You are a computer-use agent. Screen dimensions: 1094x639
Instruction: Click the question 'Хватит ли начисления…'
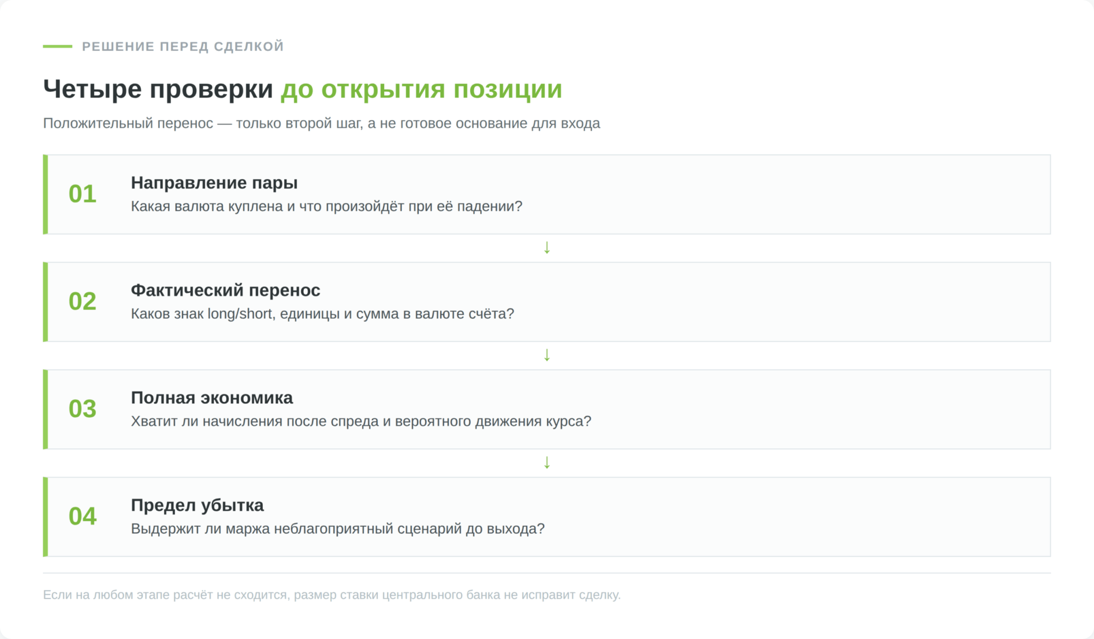(x=361, y=421)
